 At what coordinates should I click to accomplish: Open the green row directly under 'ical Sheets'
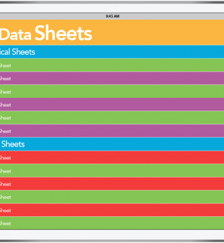pos(112,65)
